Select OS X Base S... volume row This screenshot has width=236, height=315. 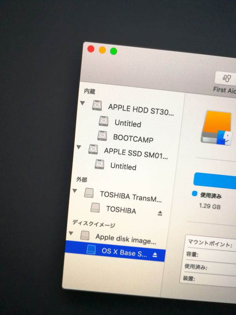tap(115, 251)
